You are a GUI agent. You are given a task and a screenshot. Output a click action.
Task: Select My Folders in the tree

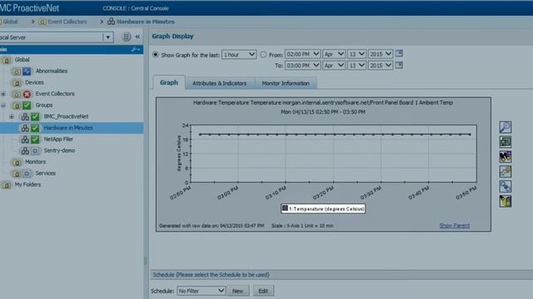coord(27,184)
